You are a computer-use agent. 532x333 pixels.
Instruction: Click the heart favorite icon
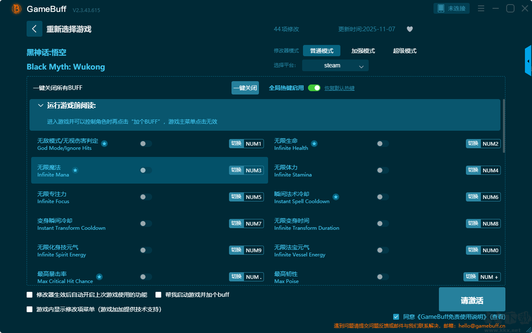coord(410,29)
